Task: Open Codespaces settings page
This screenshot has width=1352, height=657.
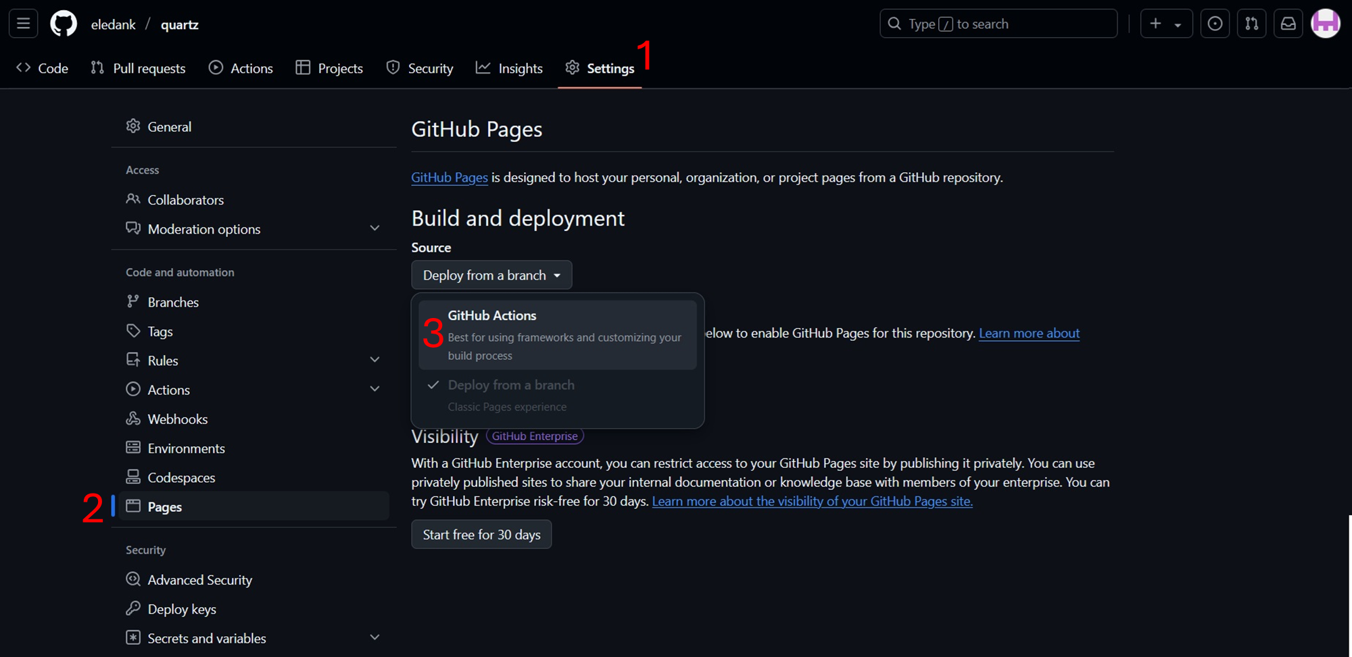Action: tap(254, 477)
